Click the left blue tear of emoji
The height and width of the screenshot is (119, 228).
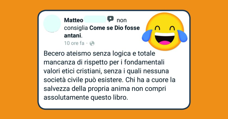(x=147, y=36)
